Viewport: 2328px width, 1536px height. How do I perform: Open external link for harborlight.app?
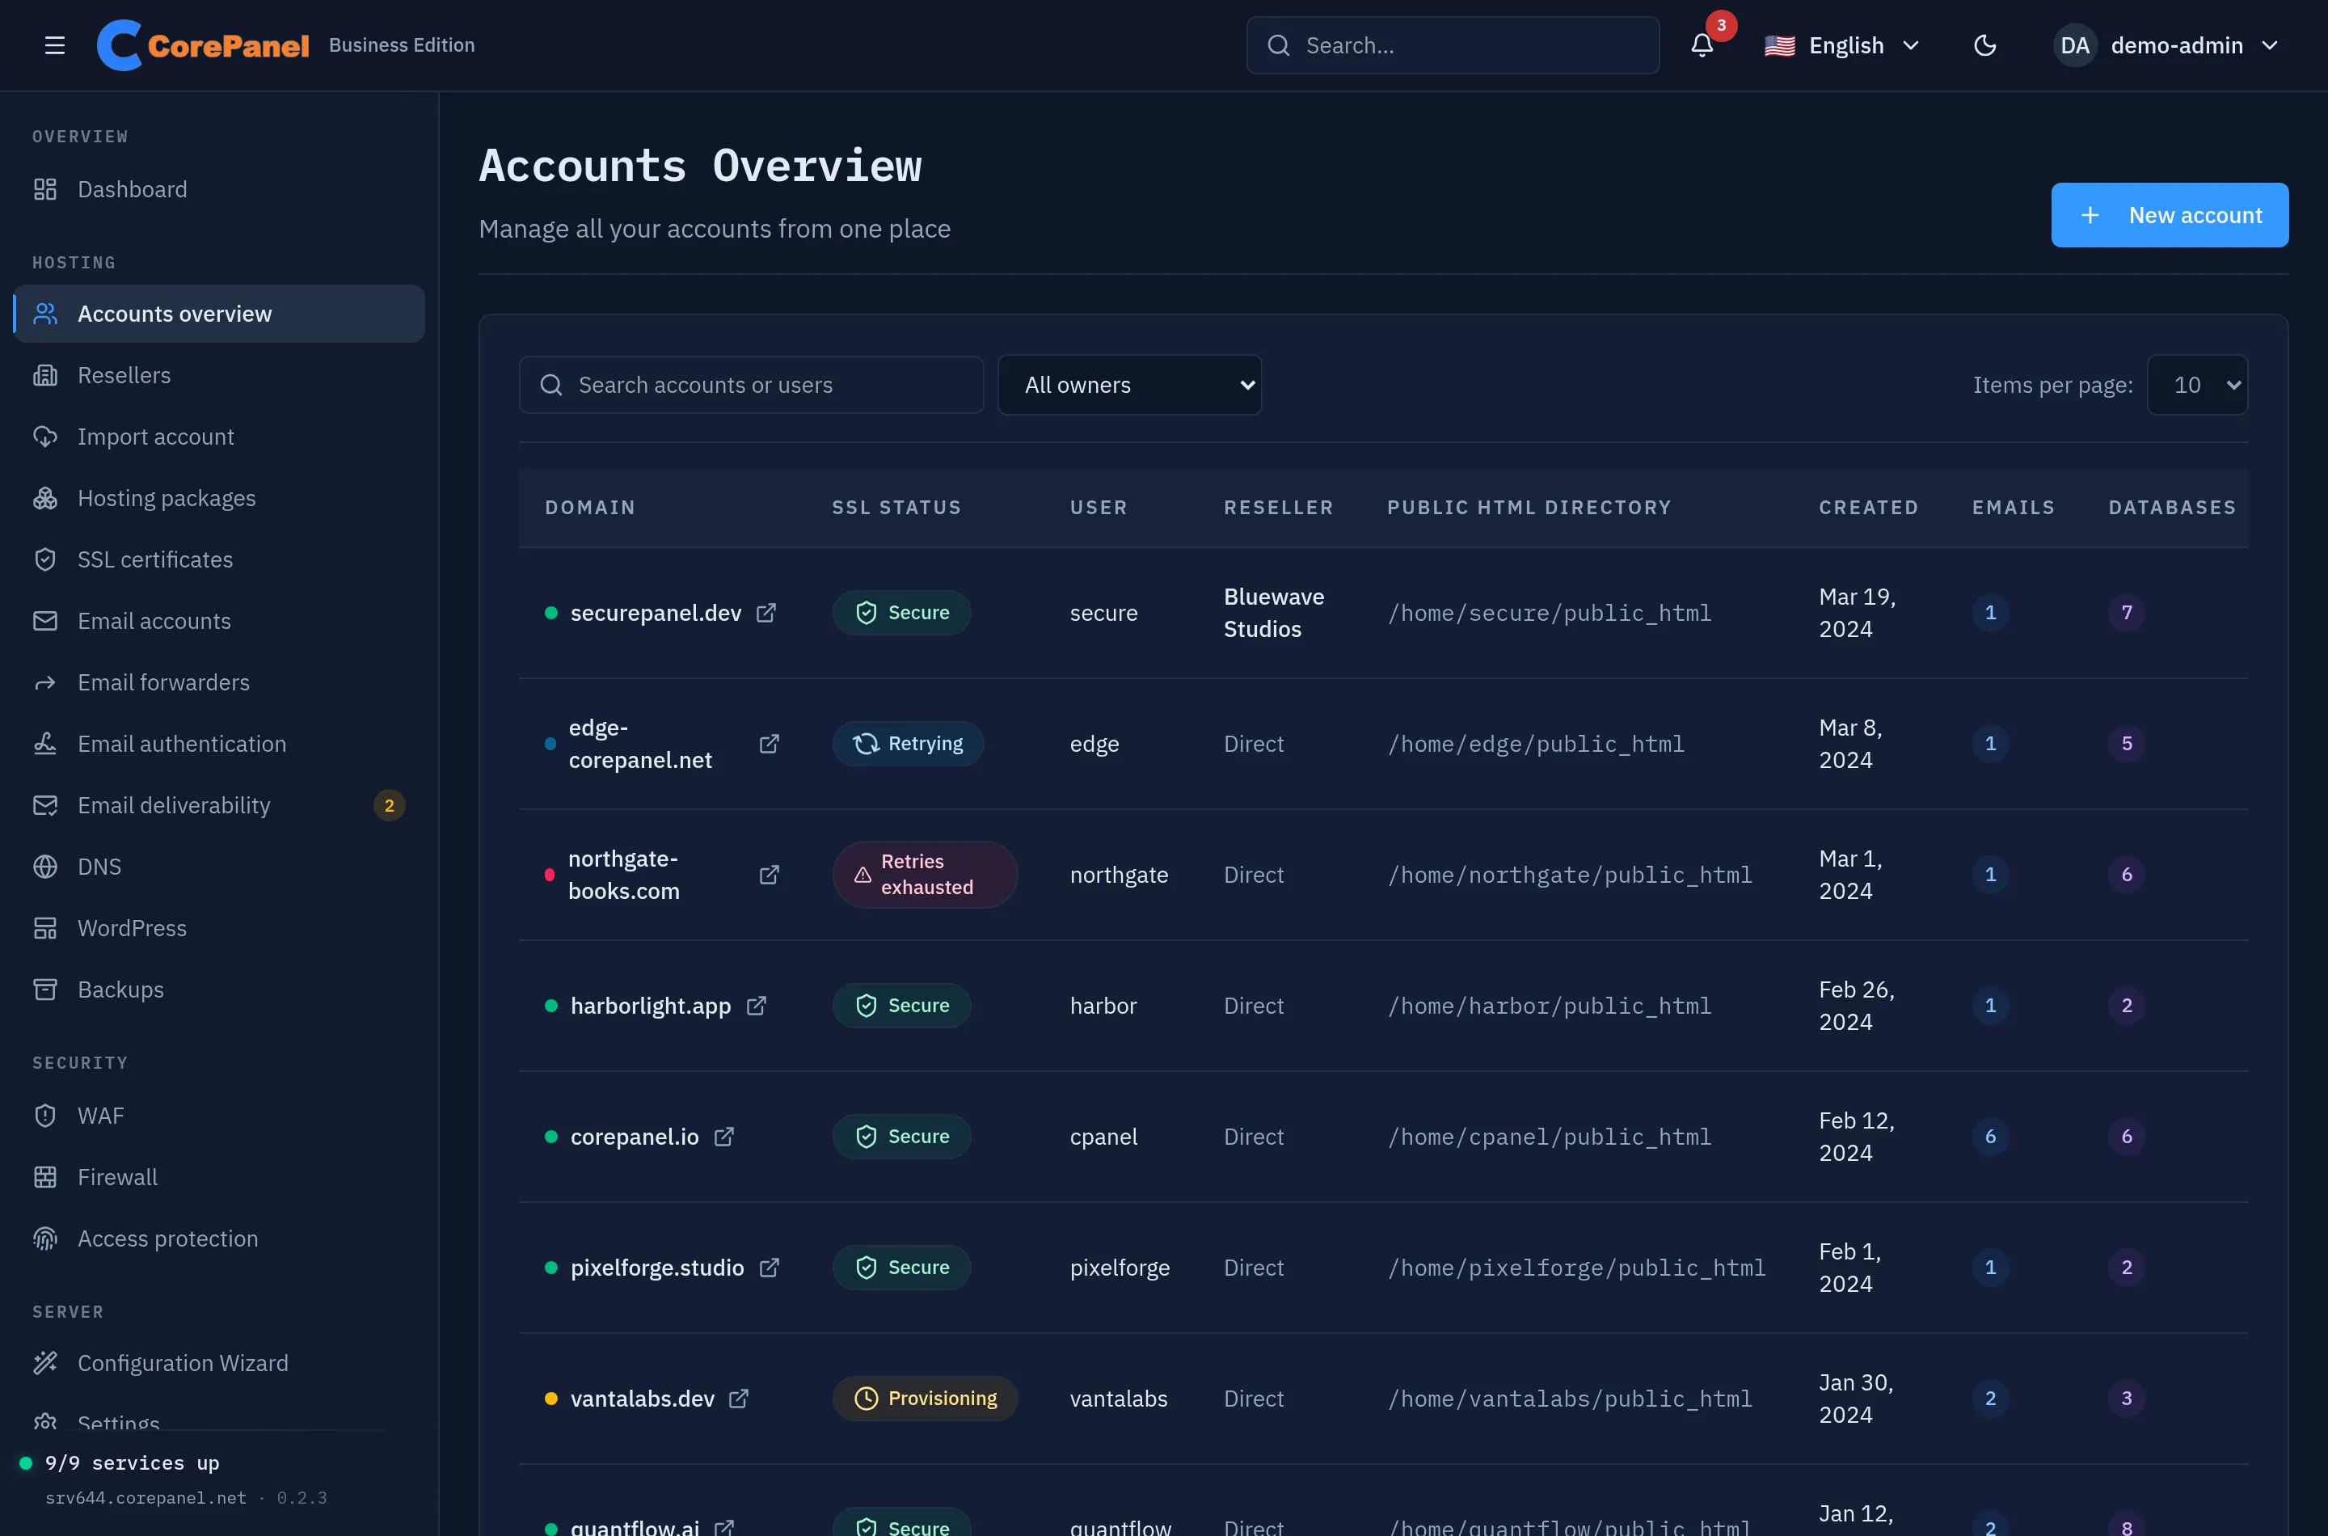(756, 1005)
